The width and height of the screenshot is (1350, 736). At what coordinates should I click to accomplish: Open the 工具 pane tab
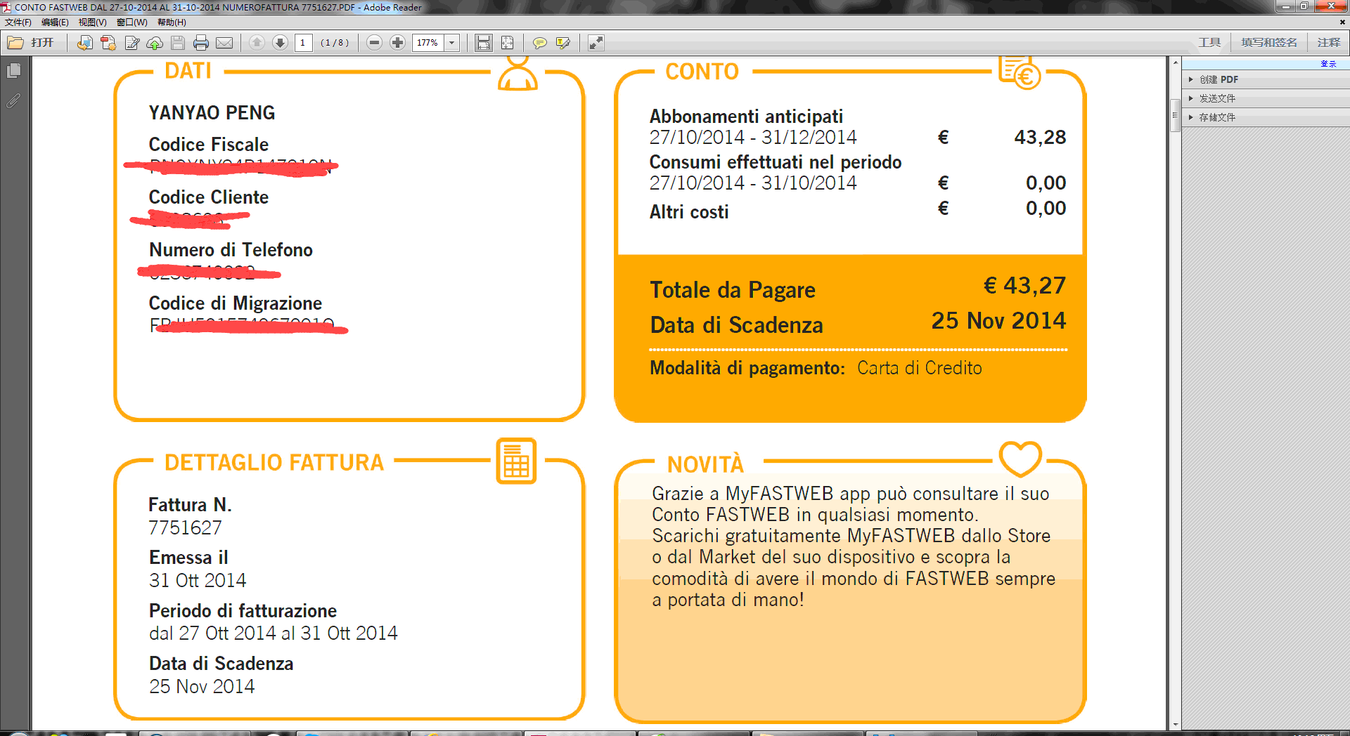point(1209,43)
